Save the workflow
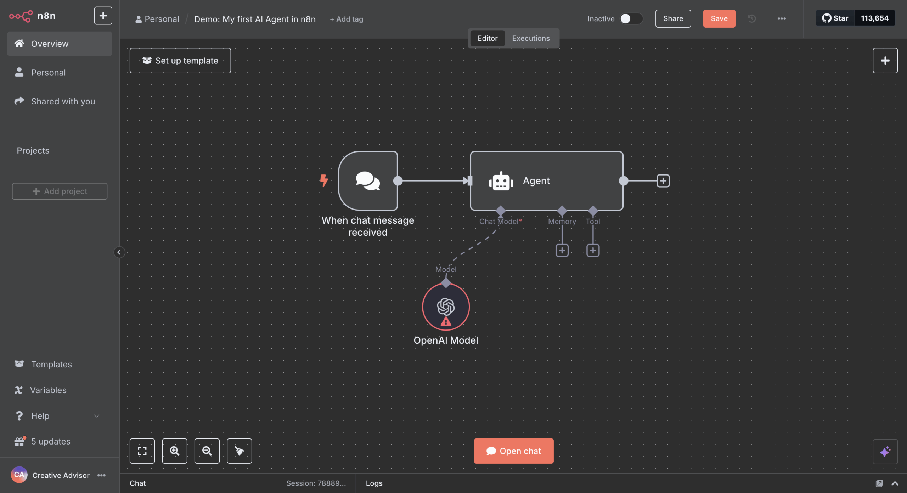Screen dimensions: 907x493 (x=719, y=18)
